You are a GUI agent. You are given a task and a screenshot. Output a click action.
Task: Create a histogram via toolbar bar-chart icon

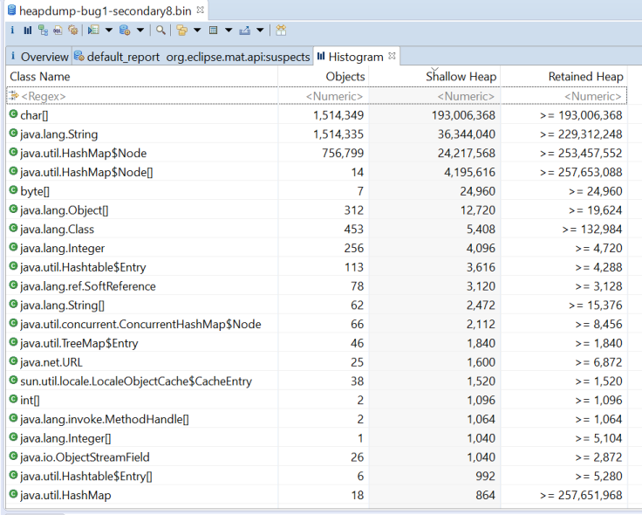click(27, 30)
